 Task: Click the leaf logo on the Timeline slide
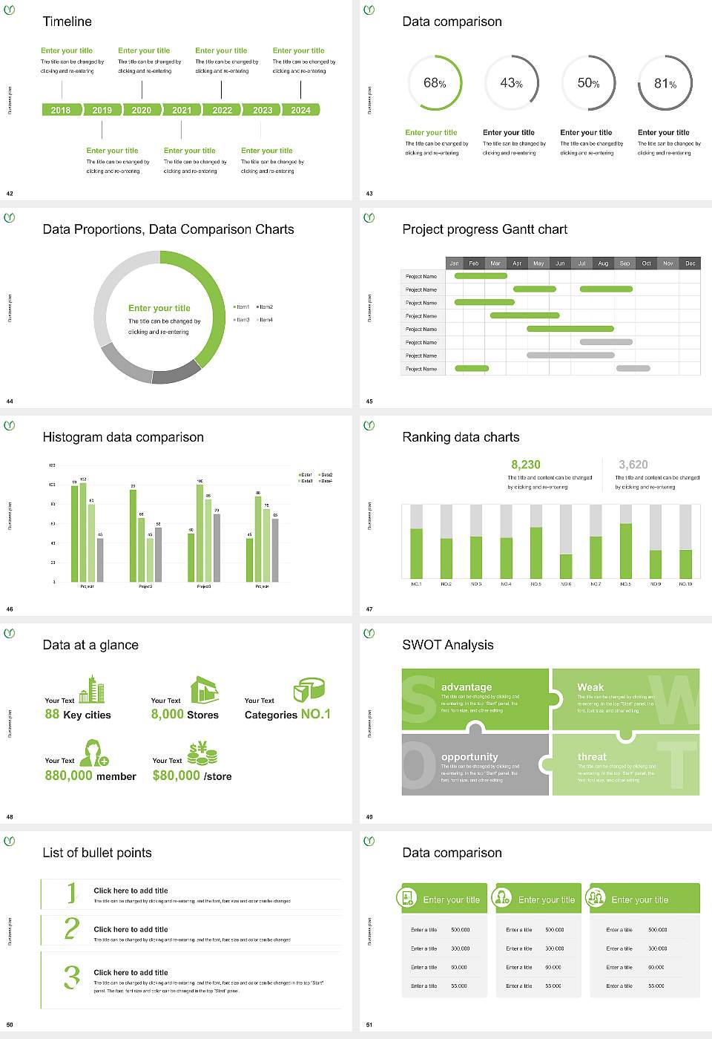(10, 10)
